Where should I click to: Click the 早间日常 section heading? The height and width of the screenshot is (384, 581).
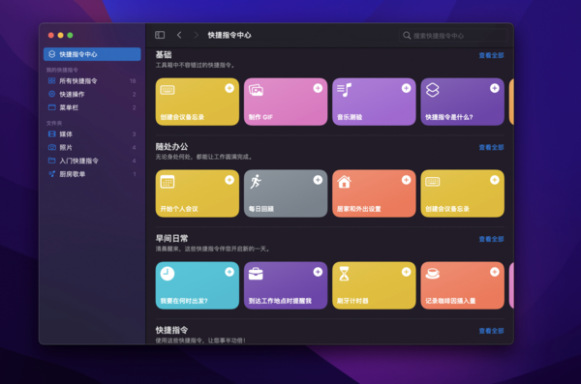tap(171, 239)
